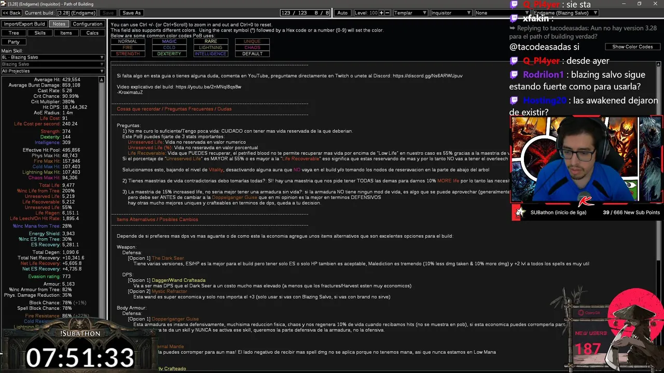Click the greyed Save button

coord(108,12)
